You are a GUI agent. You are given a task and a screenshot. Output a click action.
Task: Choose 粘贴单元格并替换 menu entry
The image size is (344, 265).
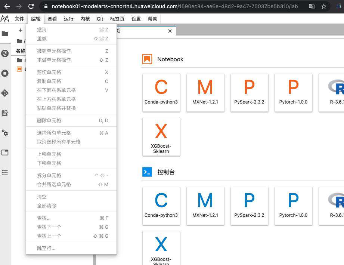pos(71,108)
